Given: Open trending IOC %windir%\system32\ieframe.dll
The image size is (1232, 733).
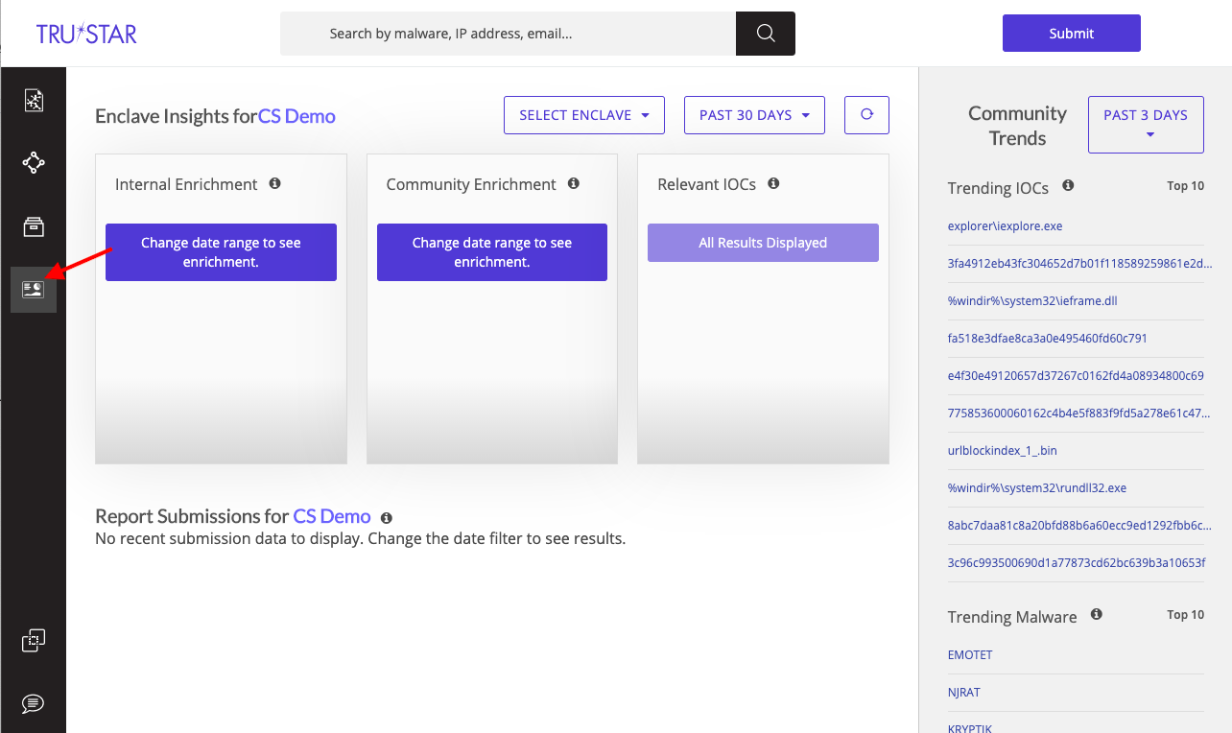Looking at the screenshot, I should coord(1032,300).
